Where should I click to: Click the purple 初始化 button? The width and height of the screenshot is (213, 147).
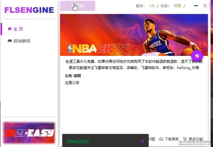pos(77,6)
